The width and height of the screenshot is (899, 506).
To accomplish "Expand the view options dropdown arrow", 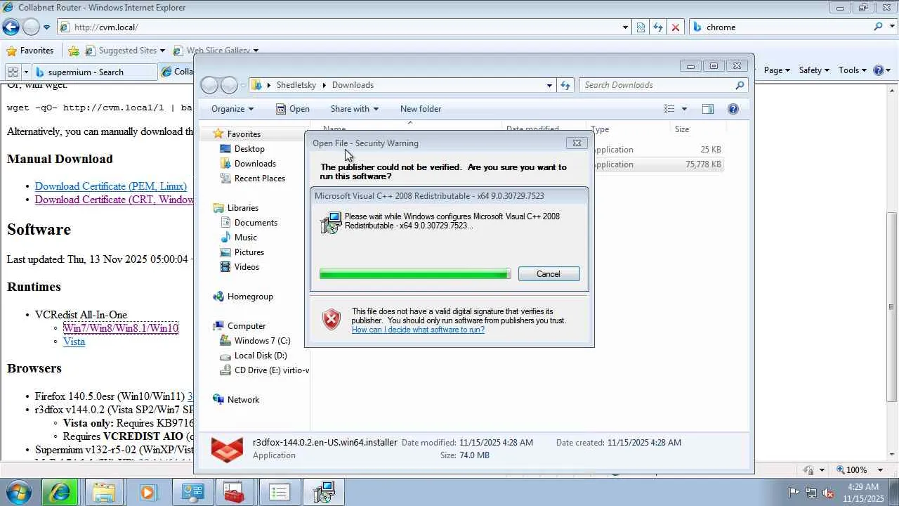I will click(684, 109).
